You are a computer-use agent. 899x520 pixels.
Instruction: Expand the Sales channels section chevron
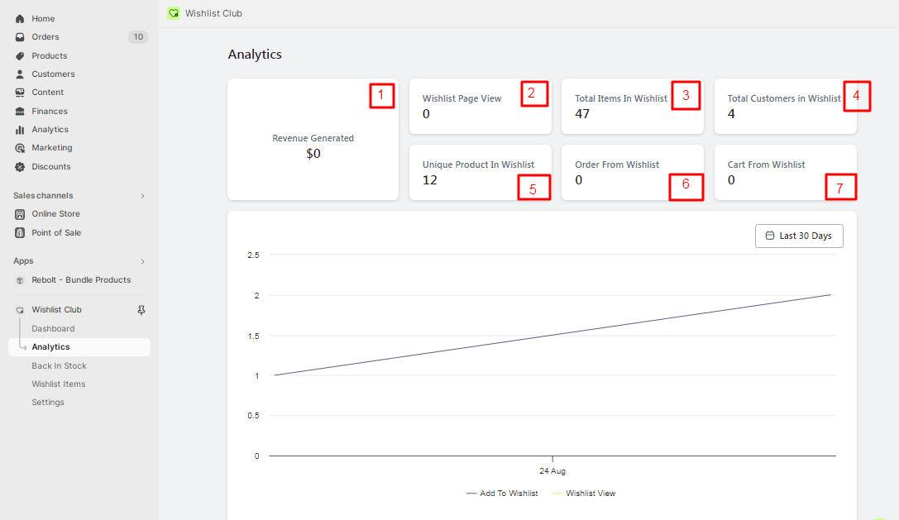click(143, 196)
